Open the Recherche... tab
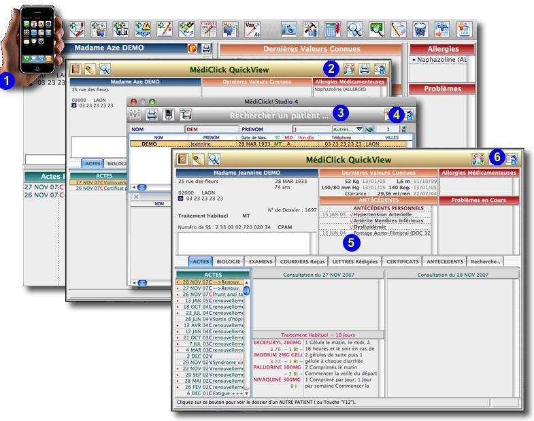Screen dimensions: 534x421 point(485,261)
